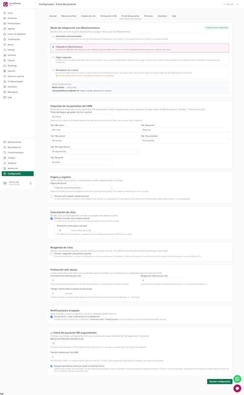This screenshot has width=244, height=395.
Task: Click the Roadmap sidebar icon
Action: coord(5,66)
